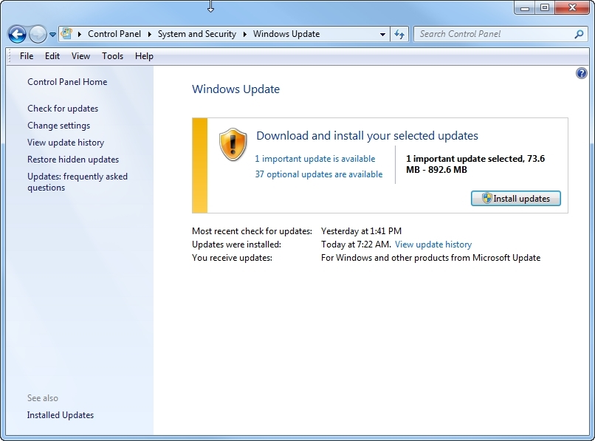Image resolution: width=595 pixels, height=441 pixels.
Task: Click 37 optional updates are available
Action: (x=319, y=174)
